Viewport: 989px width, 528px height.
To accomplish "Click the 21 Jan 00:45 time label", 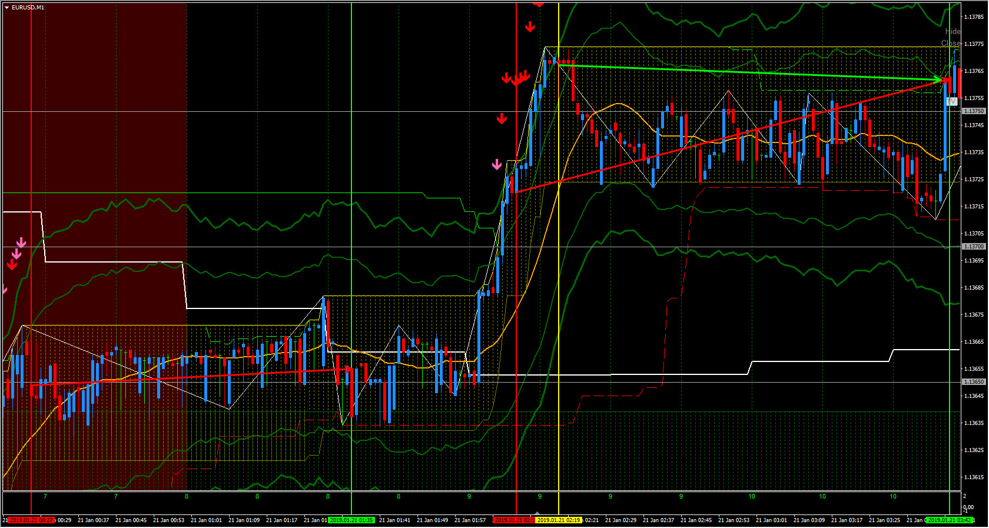I will pos(131,520).
